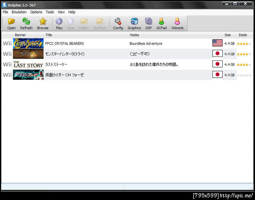Image resolution: width=255 pixels, height=200 pixels.
Task: Click the ScrShot toolbar icon
Action: pyautogui.click(x=99, y=21)
